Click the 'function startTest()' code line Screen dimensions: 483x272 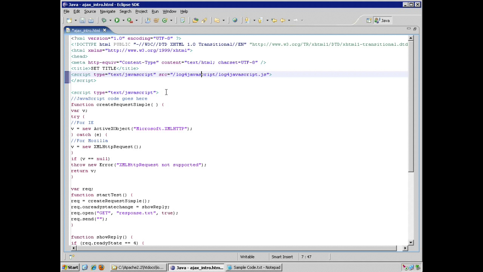click(x=102, y=195)
